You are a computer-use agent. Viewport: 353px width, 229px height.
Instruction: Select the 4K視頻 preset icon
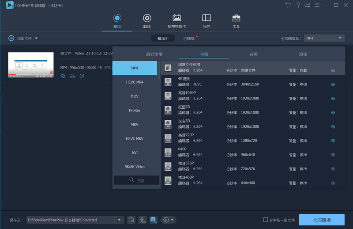pyautogui.click(x=168, y=82)
